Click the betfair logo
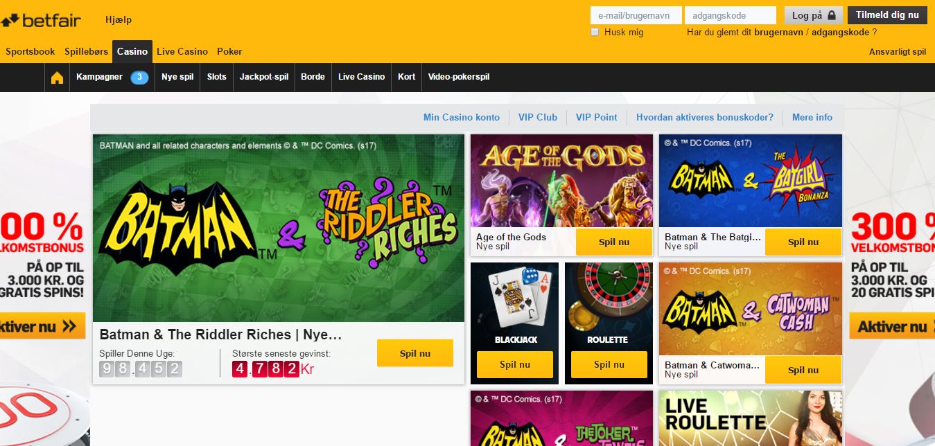This screenshot has height=446, width=935. coord(41,20)
